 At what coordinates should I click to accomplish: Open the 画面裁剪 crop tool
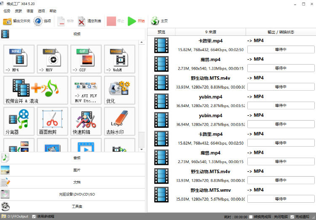52,121
